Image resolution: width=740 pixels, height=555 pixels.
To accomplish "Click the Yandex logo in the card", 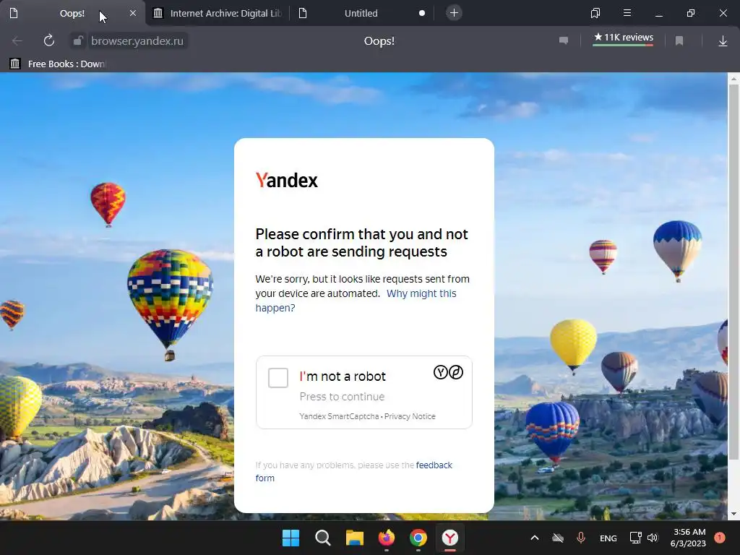I will (286, 180).
